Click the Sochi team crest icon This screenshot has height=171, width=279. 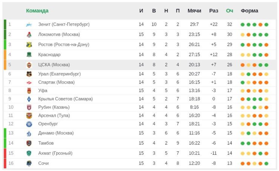29,163
